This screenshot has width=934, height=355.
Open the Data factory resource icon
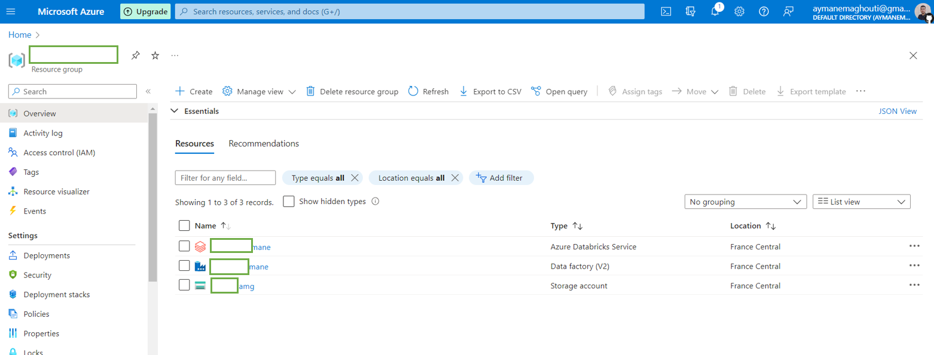click(x=200, y=266)
